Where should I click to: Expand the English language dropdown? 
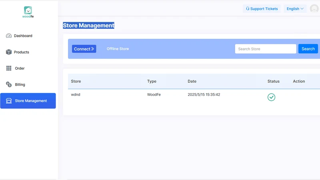[x=295, y=9]
